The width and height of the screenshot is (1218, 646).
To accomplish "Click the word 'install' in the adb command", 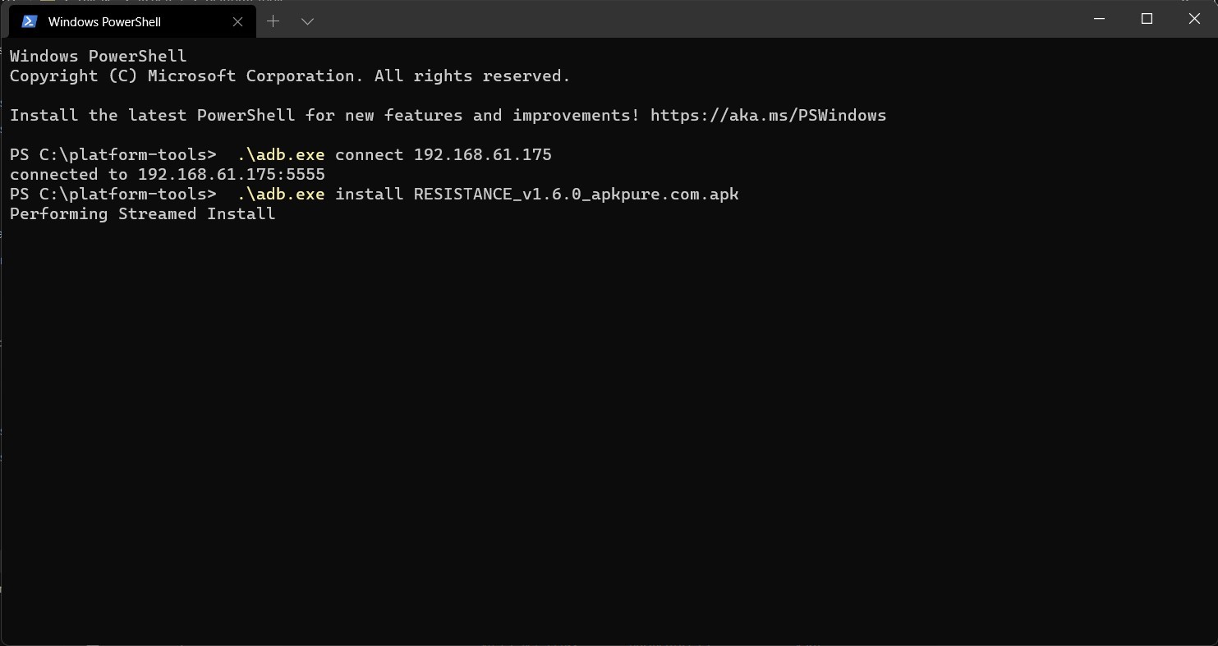I will 369,195.
